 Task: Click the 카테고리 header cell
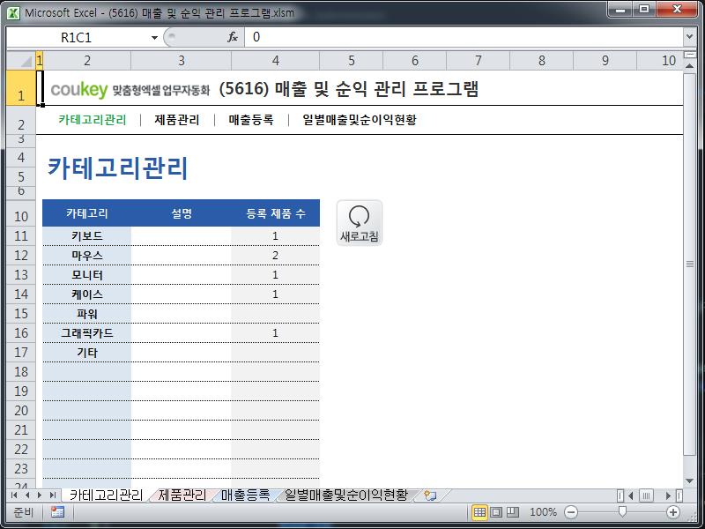pos(86,213)
